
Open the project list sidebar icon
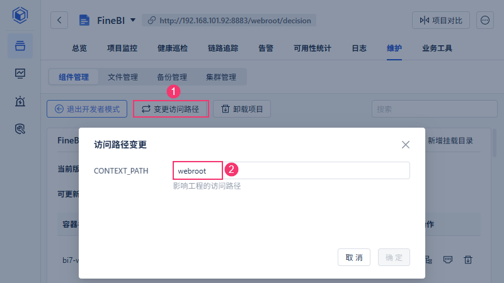point(20,46)
